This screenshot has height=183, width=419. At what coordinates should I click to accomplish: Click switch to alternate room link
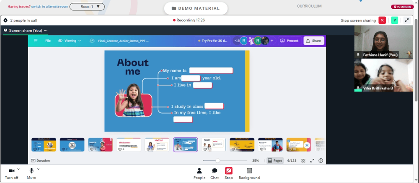pos(50,7)
